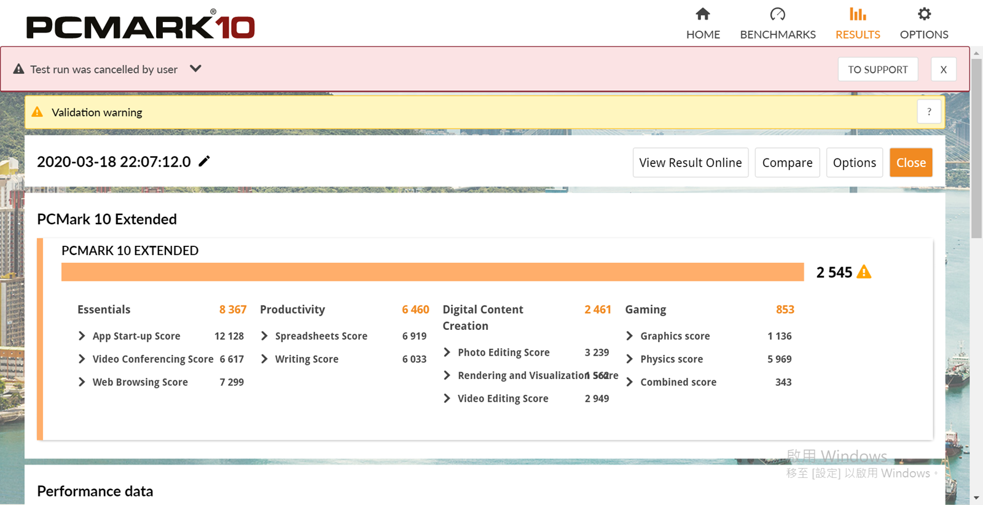
Task: Open the result Options button
Action: pyautogui.click(x=854, y=163)
